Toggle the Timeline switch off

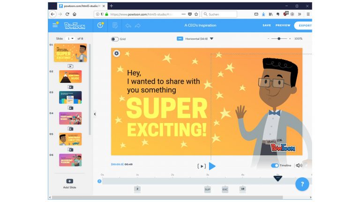[x=275, y=166]
